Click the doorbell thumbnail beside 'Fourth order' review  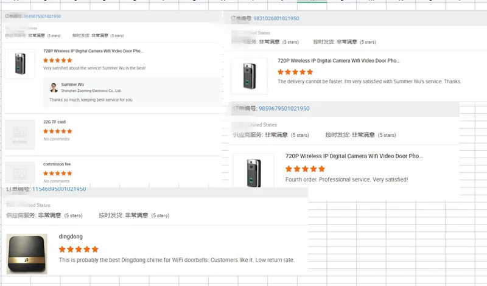pyautogui.click(x=253, y=170)
